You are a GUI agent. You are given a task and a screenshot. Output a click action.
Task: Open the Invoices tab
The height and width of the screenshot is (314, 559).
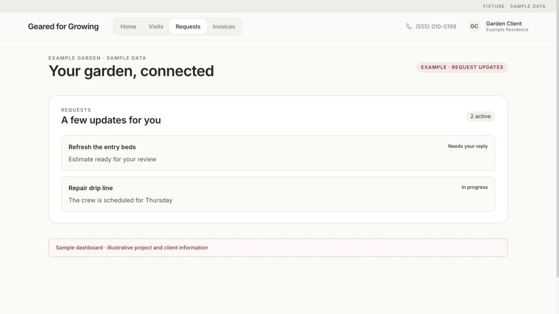click(x=224, y=27)
